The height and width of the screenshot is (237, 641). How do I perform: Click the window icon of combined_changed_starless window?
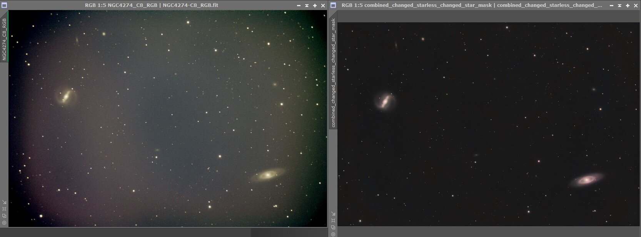point(333,5)
